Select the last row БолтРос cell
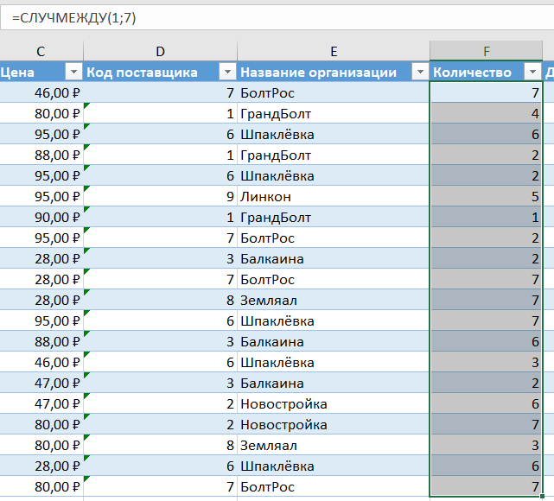This screenshot has width=554, height=501. point(334,487)
